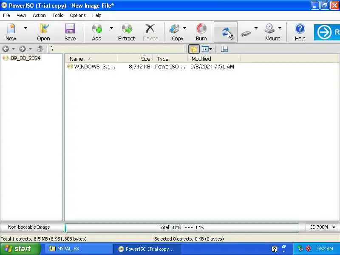
Task: Click the Convert image icon with blue arrows
Action: pos(226,32)
